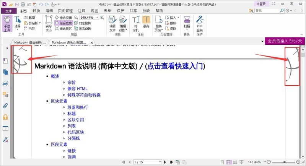Click the Not Logged In (未登录) button
Viewport: 306px width, 166px height.
coord(261,4)
